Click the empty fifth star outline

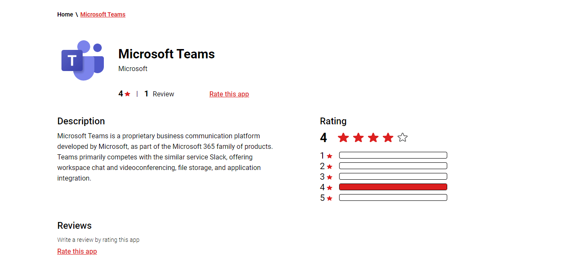tap(402, 137)
